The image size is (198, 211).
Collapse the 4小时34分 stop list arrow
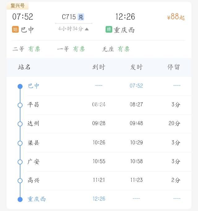coord(87,29)
